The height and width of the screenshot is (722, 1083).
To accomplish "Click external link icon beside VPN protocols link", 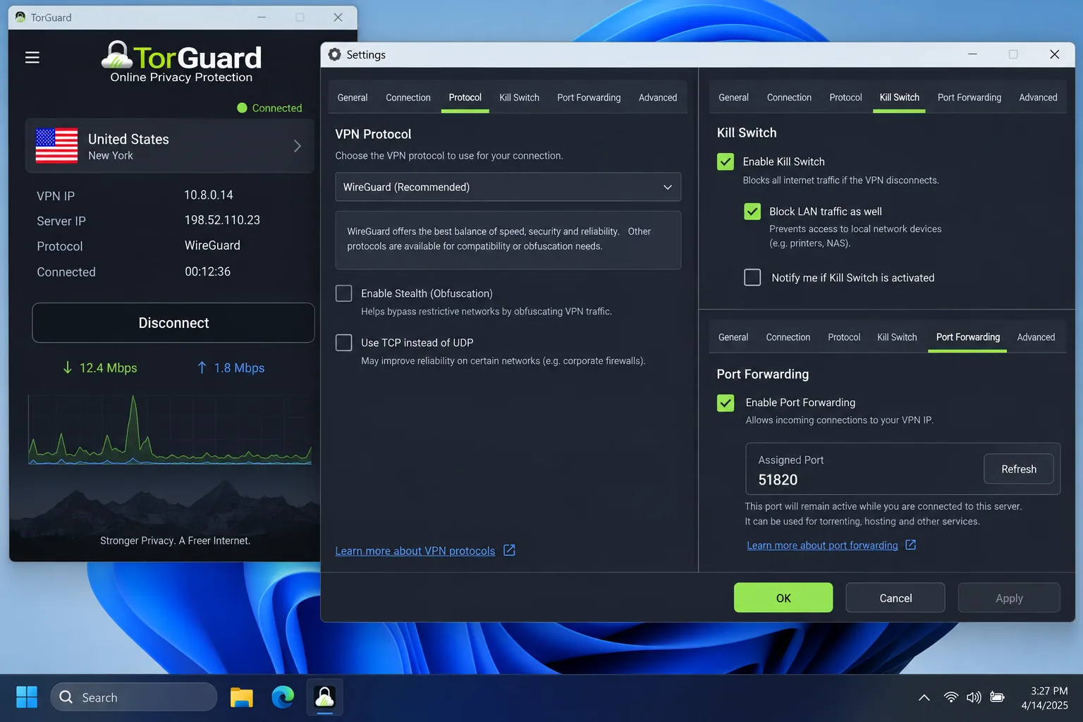I will point(509,550).
